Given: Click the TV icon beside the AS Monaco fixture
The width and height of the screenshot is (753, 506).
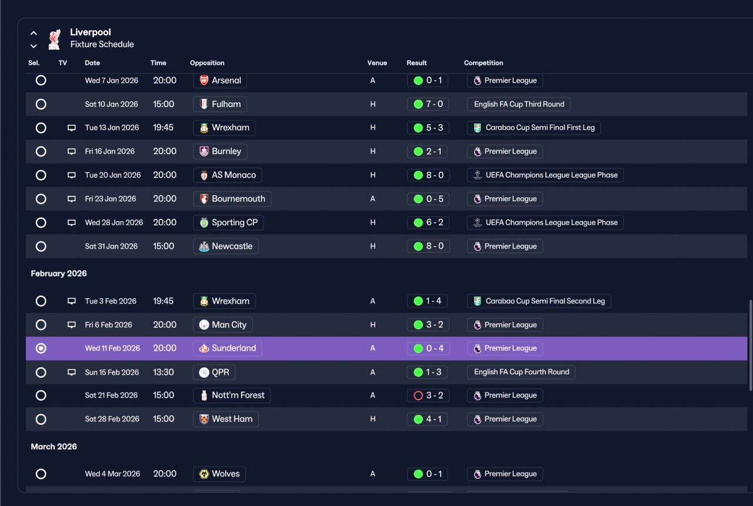Looking at the screenshot, I should 72,175.
